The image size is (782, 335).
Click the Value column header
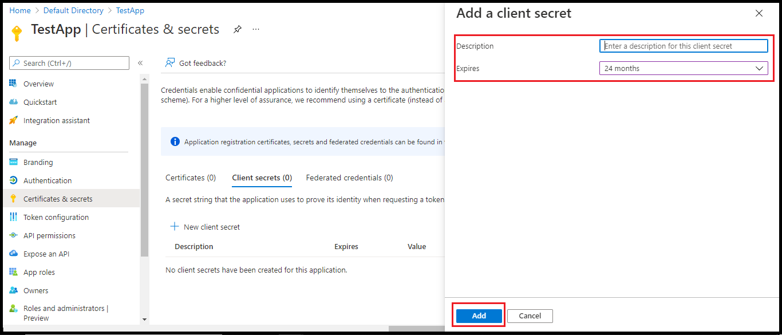[417, 246]
